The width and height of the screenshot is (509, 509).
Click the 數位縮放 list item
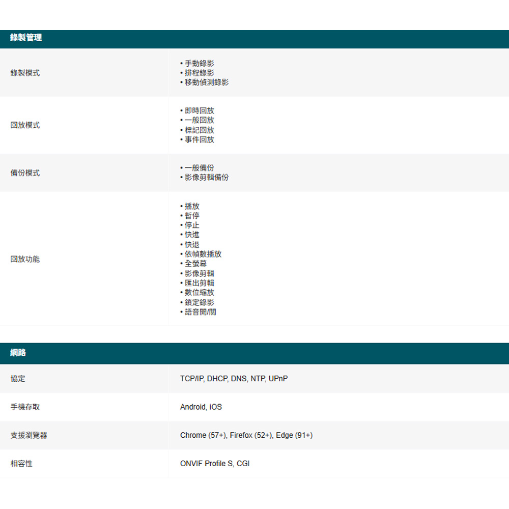199,293
